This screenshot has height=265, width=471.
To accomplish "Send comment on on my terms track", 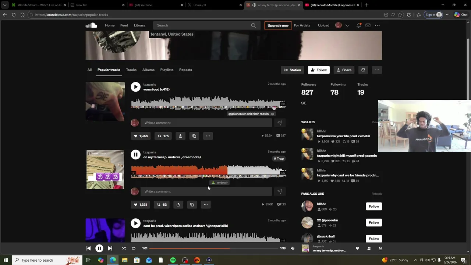I will [280, 191].
